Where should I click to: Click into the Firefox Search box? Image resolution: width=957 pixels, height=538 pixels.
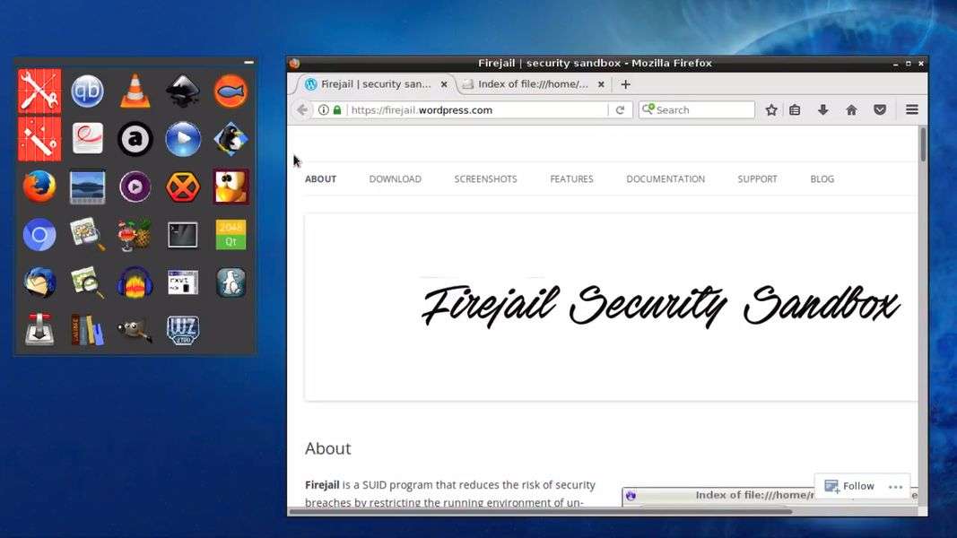[x=696, y=109]
